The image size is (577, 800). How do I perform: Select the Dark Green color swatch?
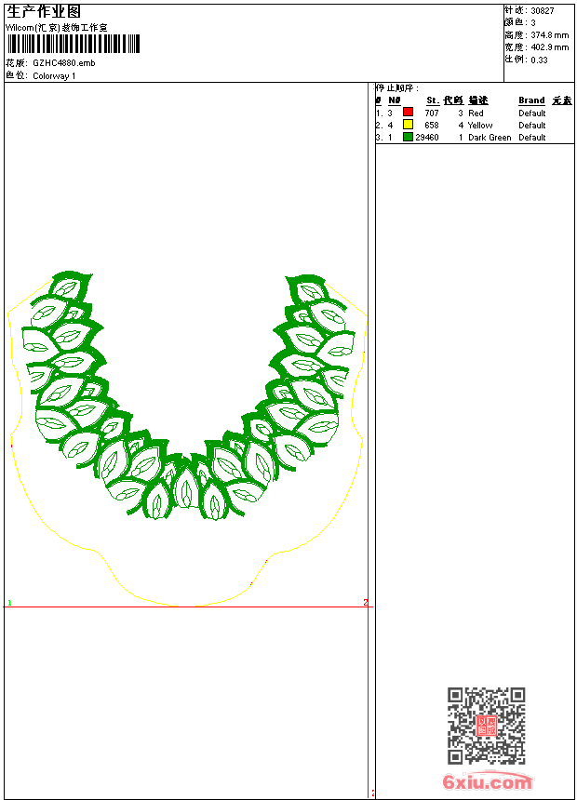(x=408, y=137)
